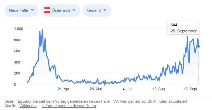212x110 pixels.
Task: Open Informationen zu diesen Daten link
Action: coord(69,106)
